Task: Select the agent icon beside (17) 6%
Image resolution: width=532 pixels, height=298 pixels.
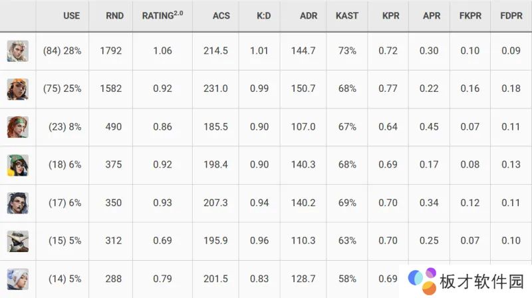Action: (18, 203)
